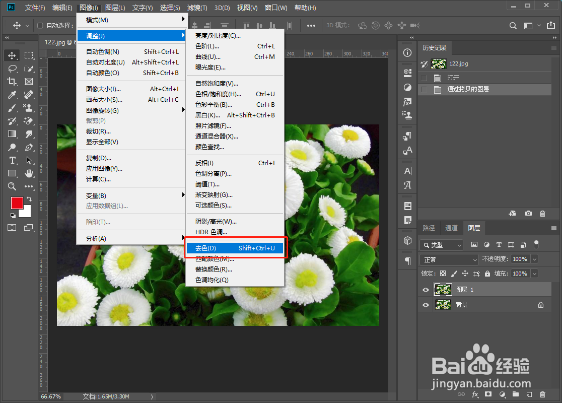Click the Share image icon
This screenshot has height=403, width=562.
coord(550,25)
